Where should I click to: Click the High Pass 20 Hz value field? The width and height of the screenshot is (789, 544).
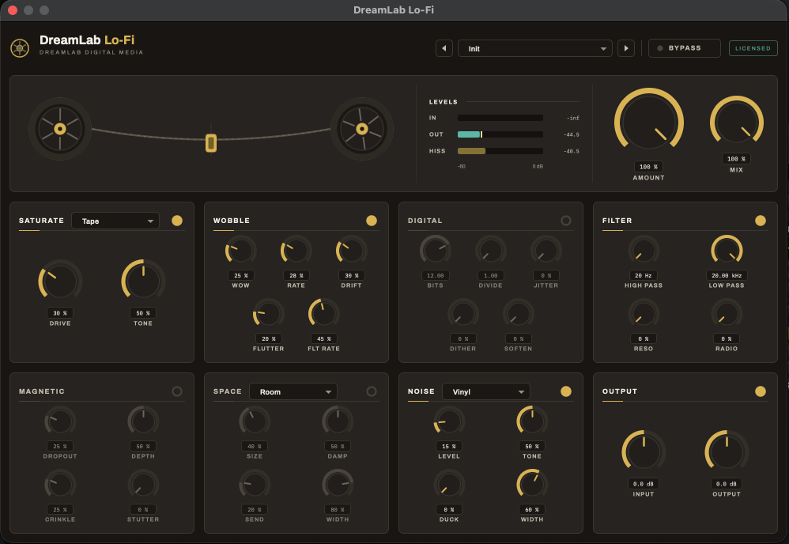(x=643, y=275)
